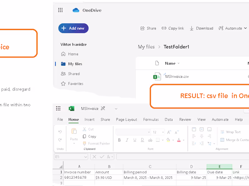249x186 pixels.
Task: Toggle Italic formatting
Action: [x=127, y=140]
